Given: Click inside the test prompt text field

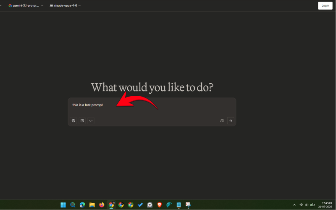Looking at the screenshot, I should click(x=151, y=107).
